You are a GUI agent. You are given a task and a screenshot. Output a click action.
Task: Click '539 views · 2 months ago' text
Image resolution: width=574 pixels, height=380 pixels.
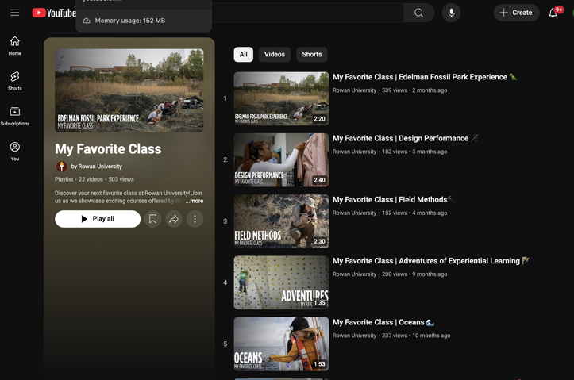414,90
